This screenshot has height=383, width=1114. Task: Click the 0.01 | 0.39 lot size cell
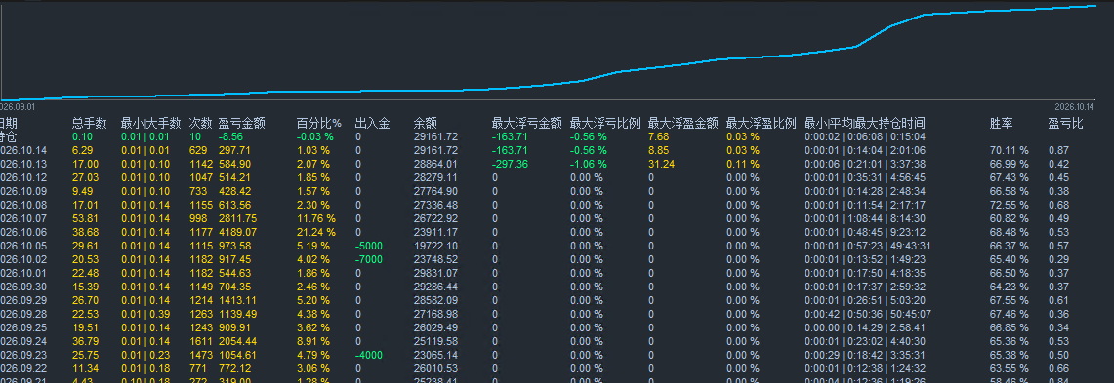[145, 314]
